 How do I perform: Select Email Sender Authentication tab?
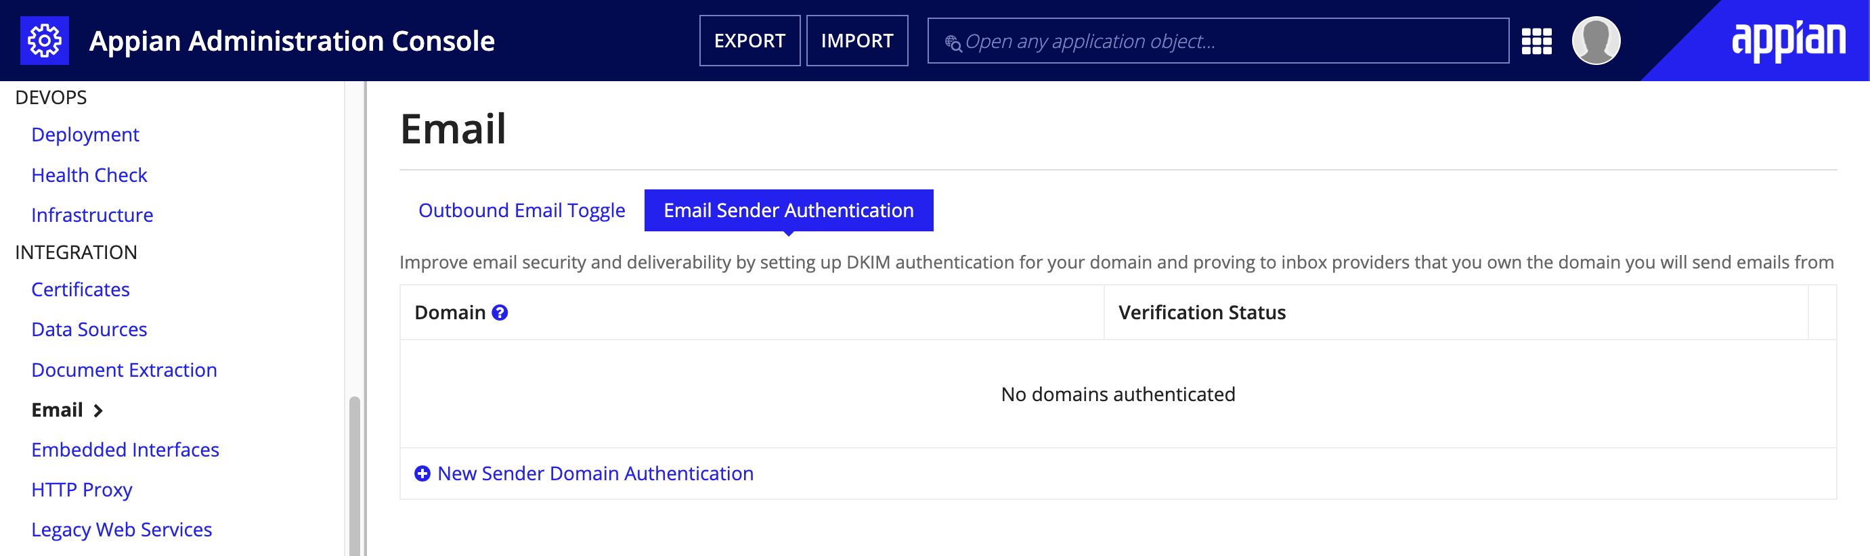tap(788, 210)
